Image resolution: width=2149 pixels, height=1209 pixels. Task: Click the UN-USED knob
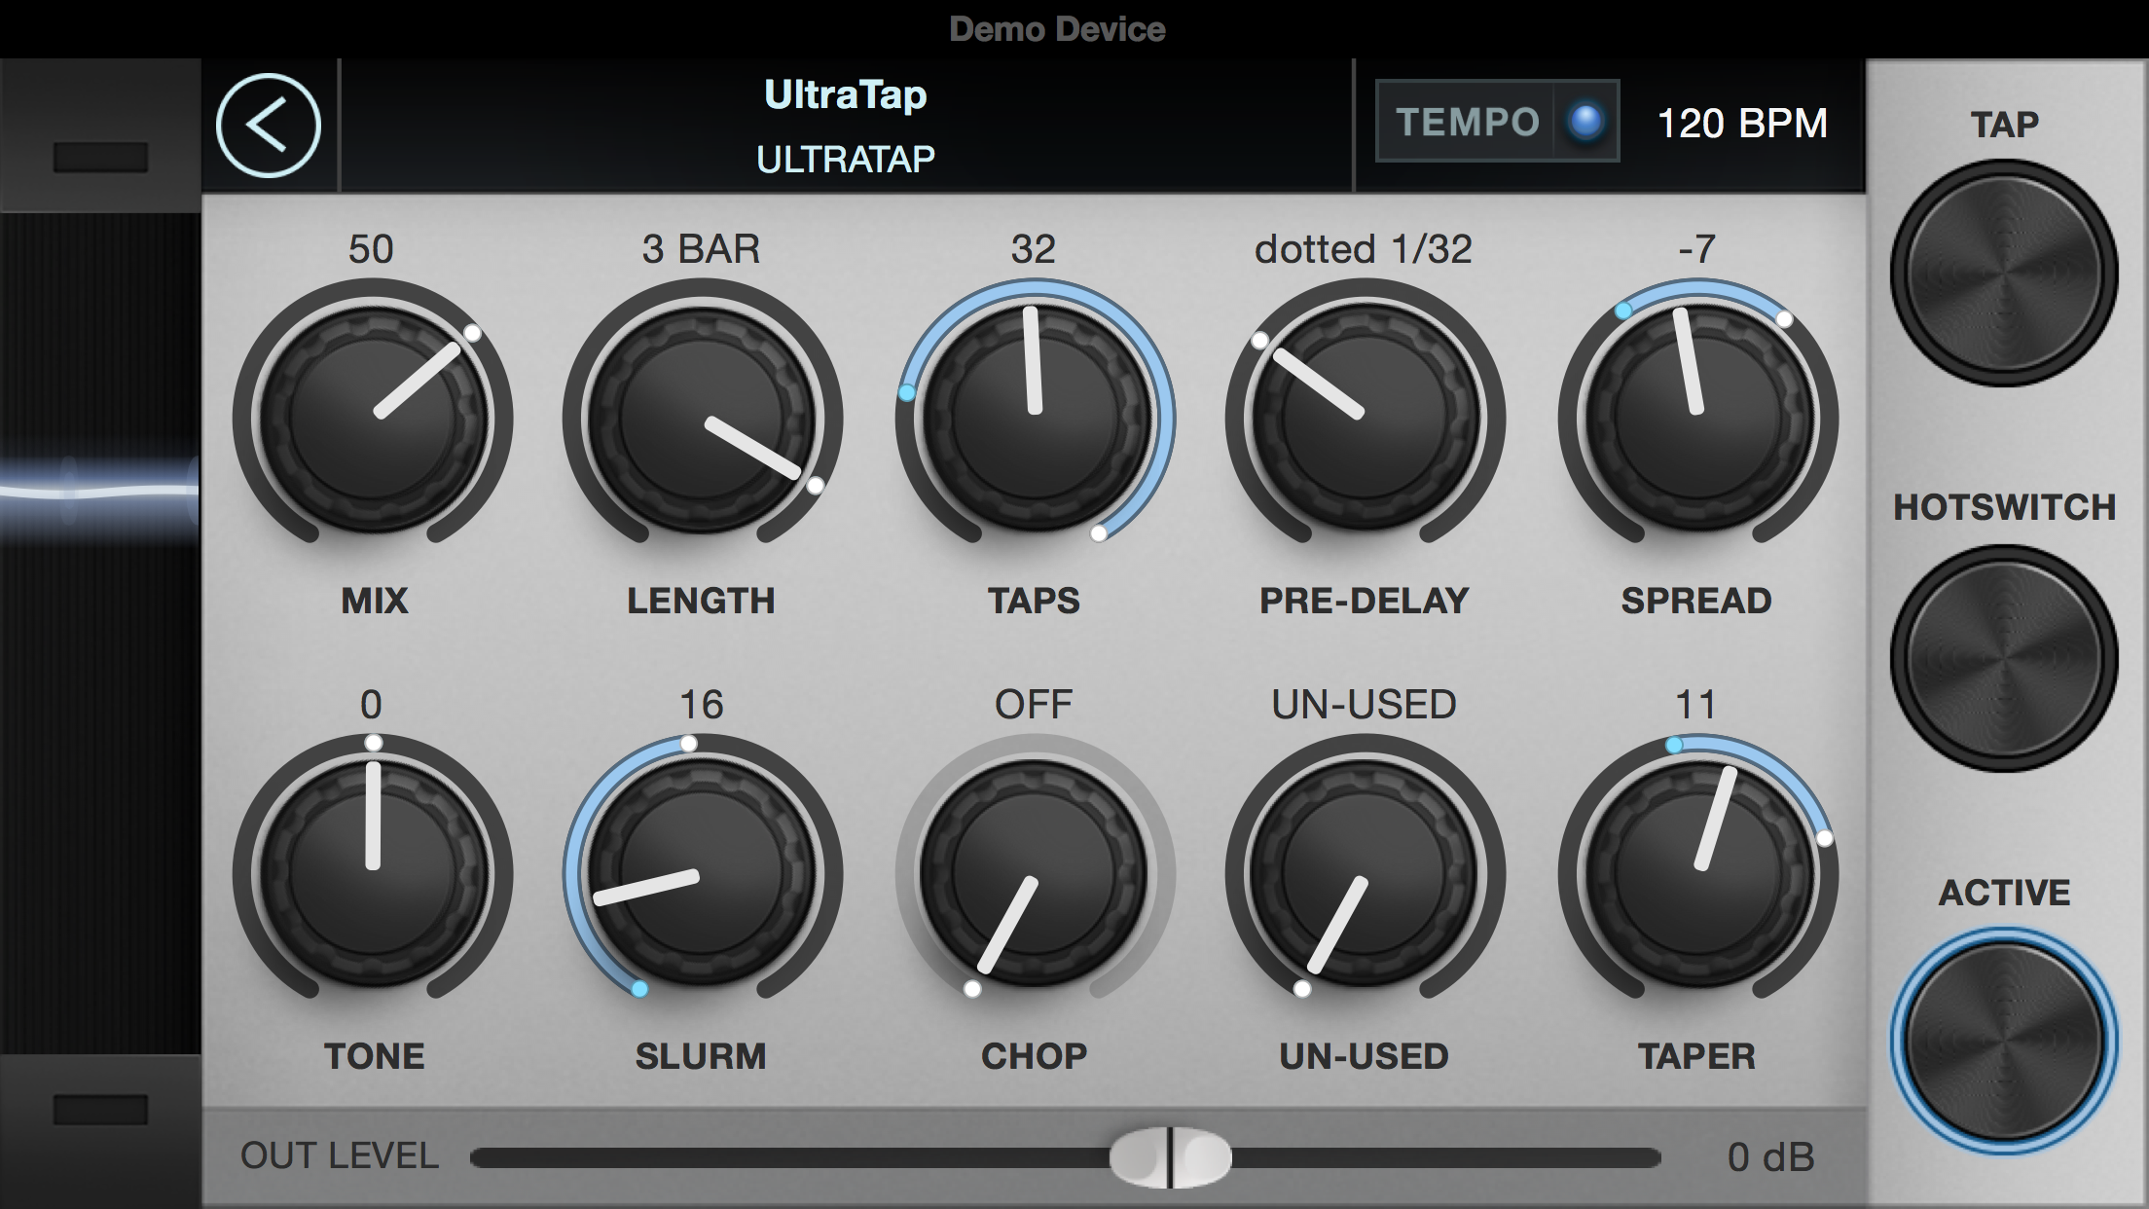point(1365,873)
